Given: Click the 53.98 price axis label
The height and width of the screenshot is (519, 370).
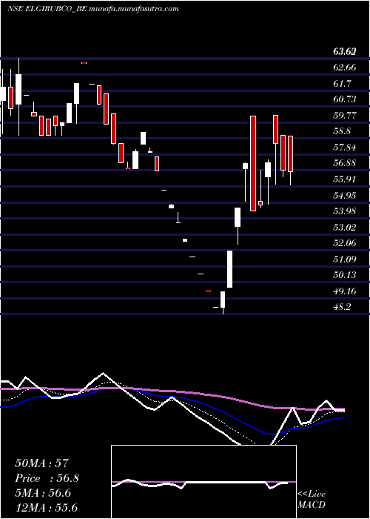Looking at the screenshot, I should pyautogui.click(x=346, y=211).
